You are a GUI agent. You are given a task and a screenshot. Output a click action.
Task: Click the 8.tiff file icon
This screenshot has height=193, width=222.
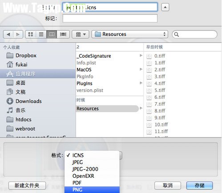149,111
